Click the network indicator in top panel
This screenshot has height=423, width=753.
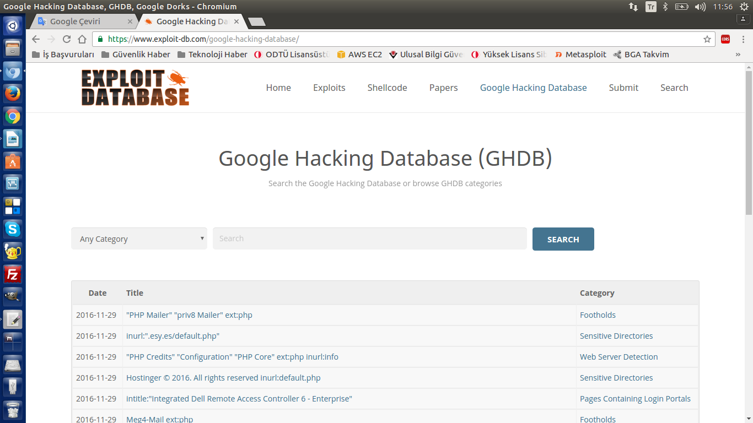click(x=633, y=7)
